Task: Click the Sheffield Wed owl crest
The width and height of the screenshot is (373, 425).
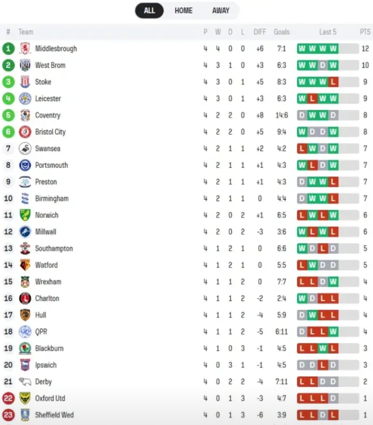Action: tap(25, 415)
